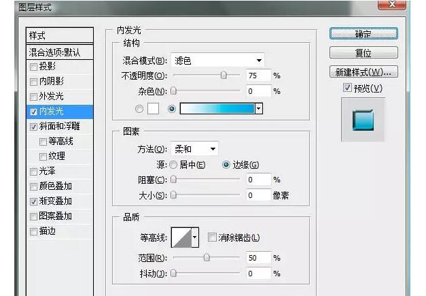Click the 阻塞 choke slider handle
This screenshot has width=426, height=296.
click(x=173, y=179)
